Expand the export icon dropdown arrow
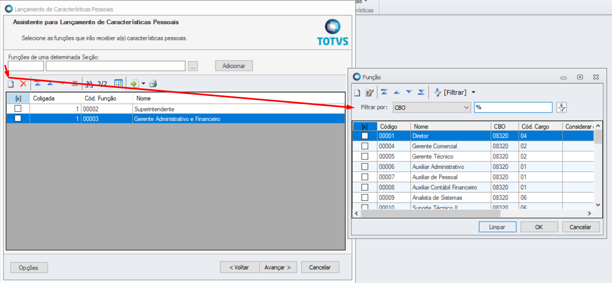This screenshot has height=283, width=612. [x=143, y=84]
